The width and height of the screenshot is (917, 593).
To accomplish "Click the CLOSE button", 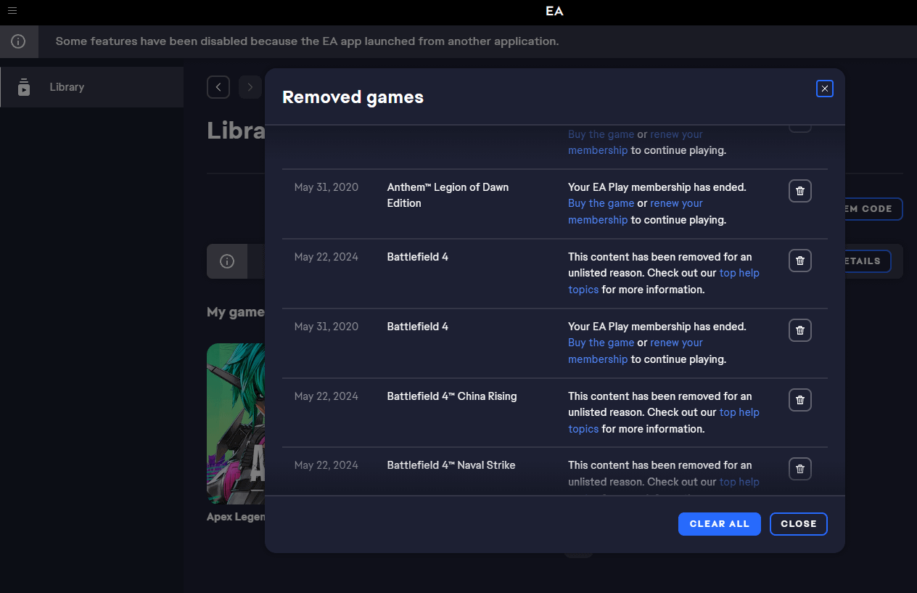I will pyautogui.click(x=799, y=524).
